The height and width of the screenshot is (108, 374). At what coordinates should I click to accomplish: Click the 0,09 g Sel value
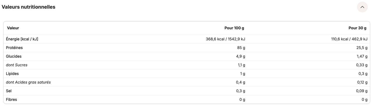361,91
